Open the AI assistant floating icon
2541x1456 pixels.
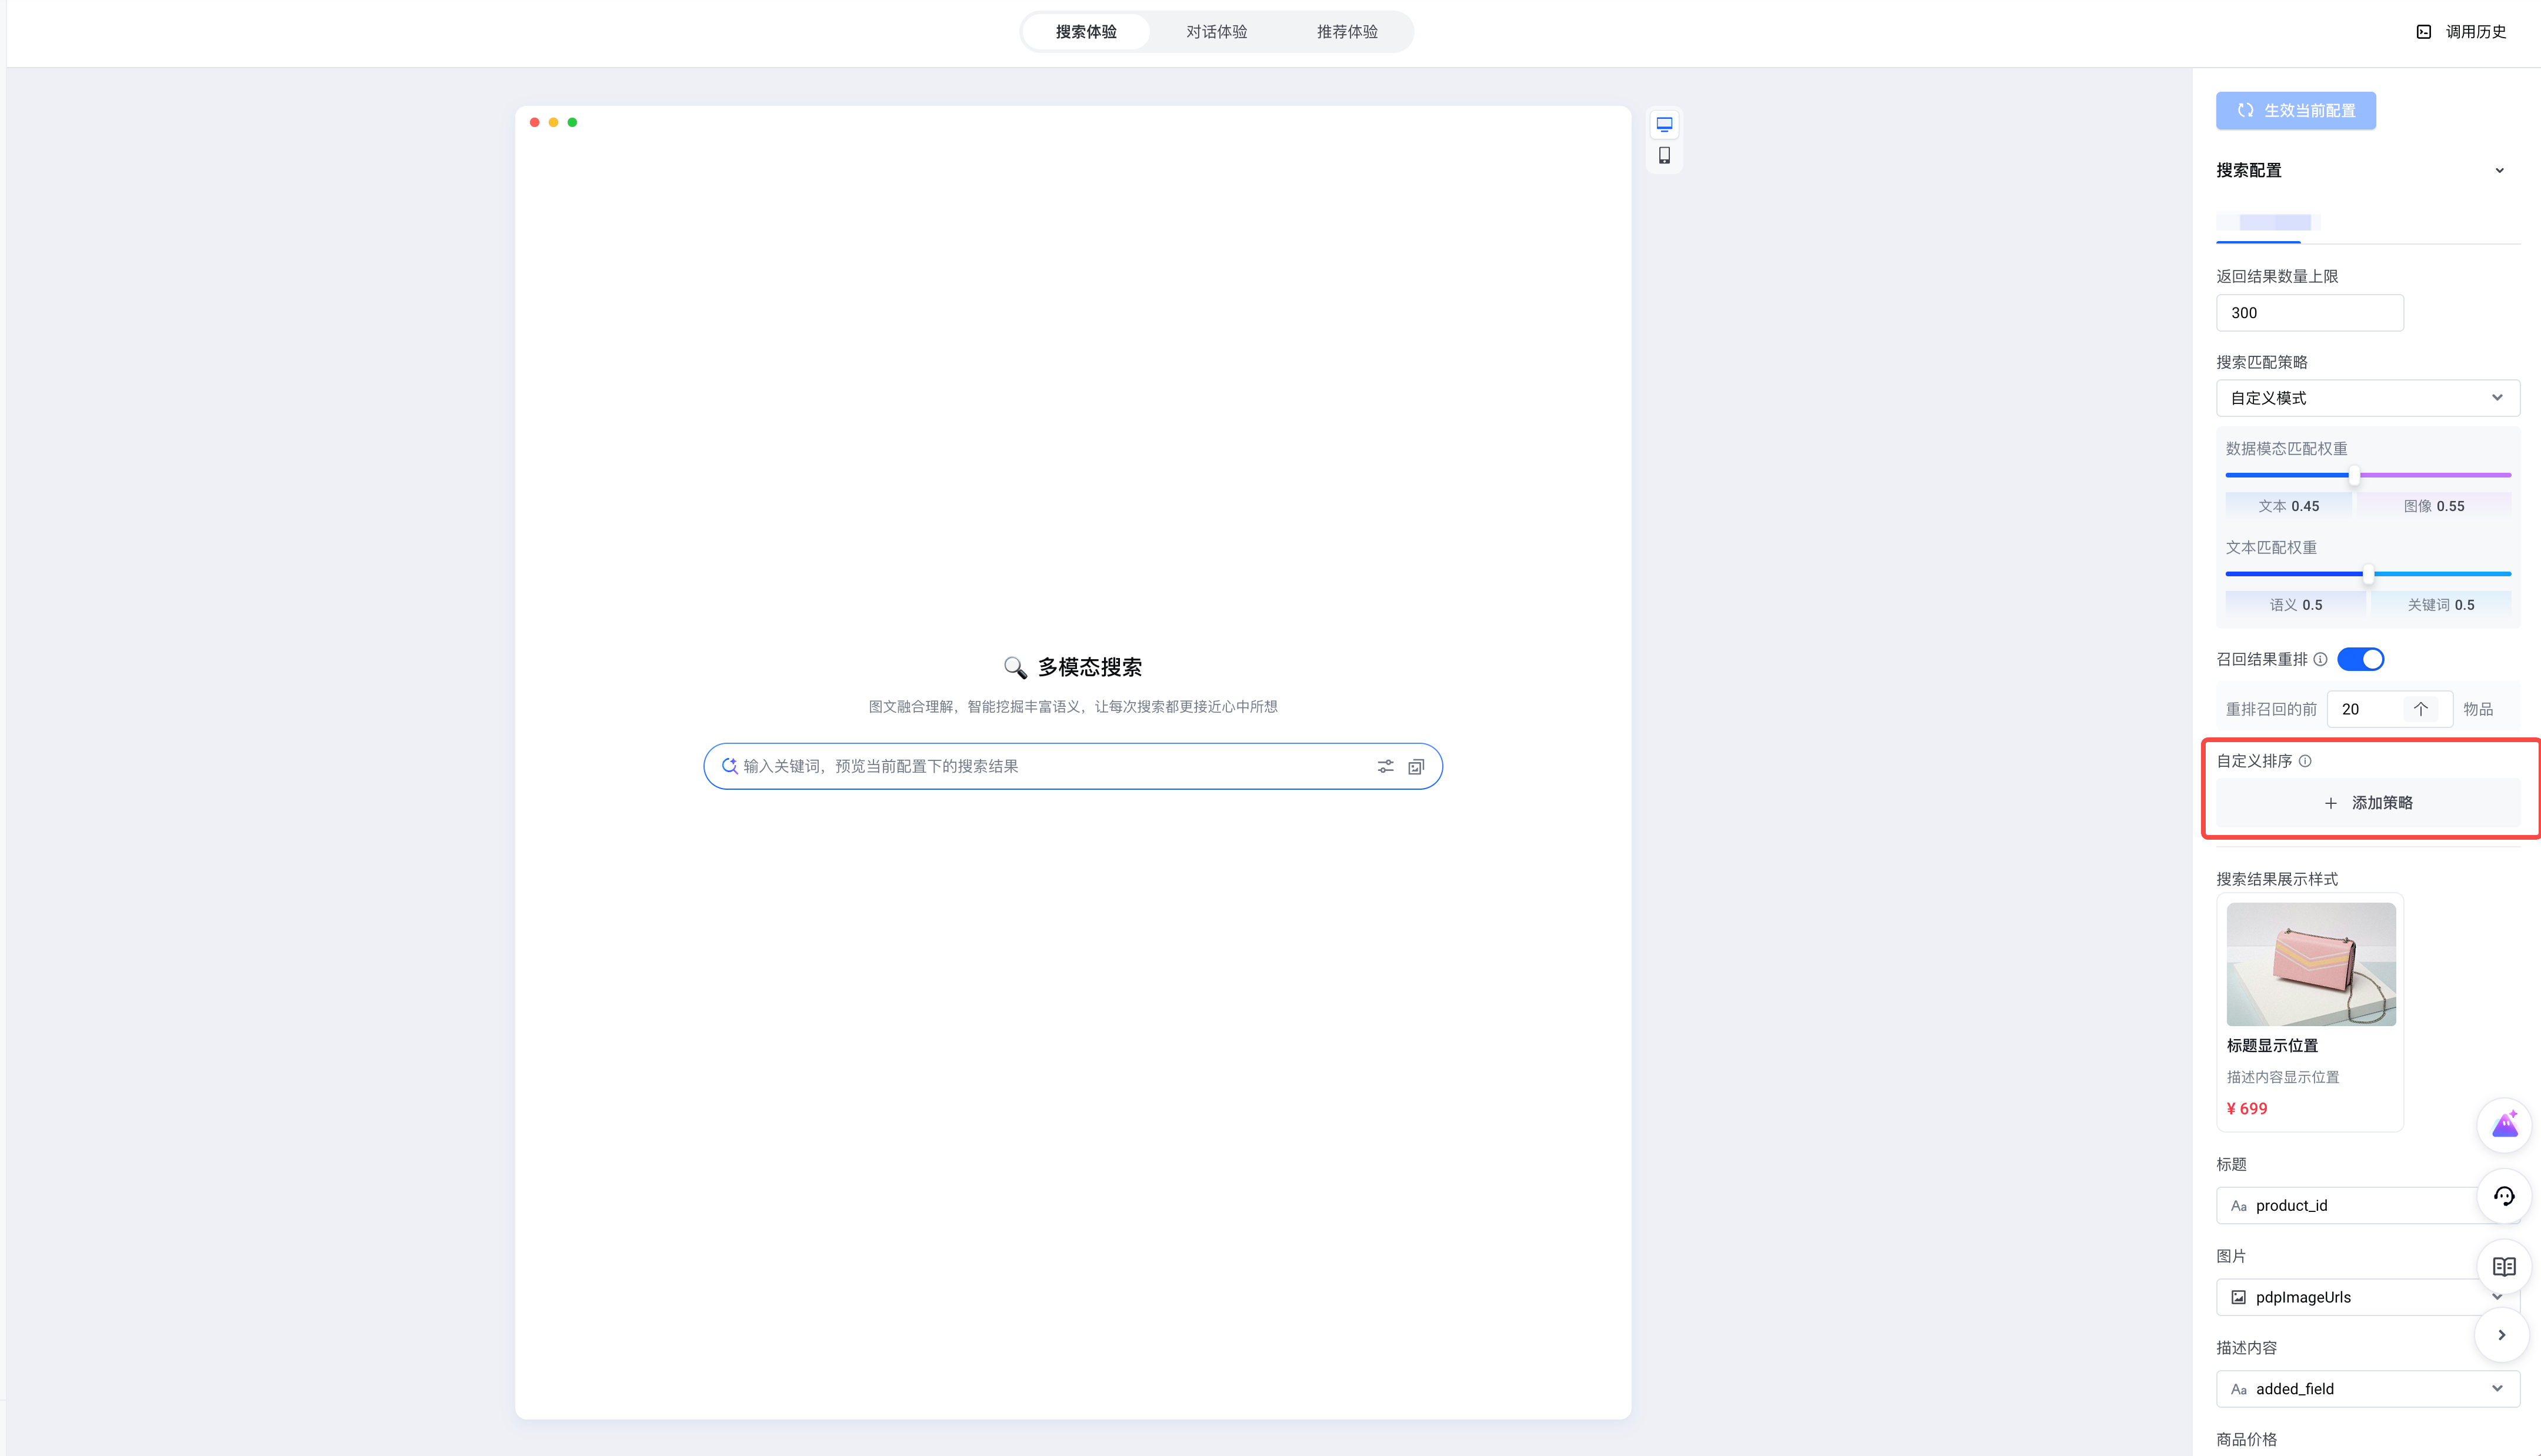click(2503, 1125)
